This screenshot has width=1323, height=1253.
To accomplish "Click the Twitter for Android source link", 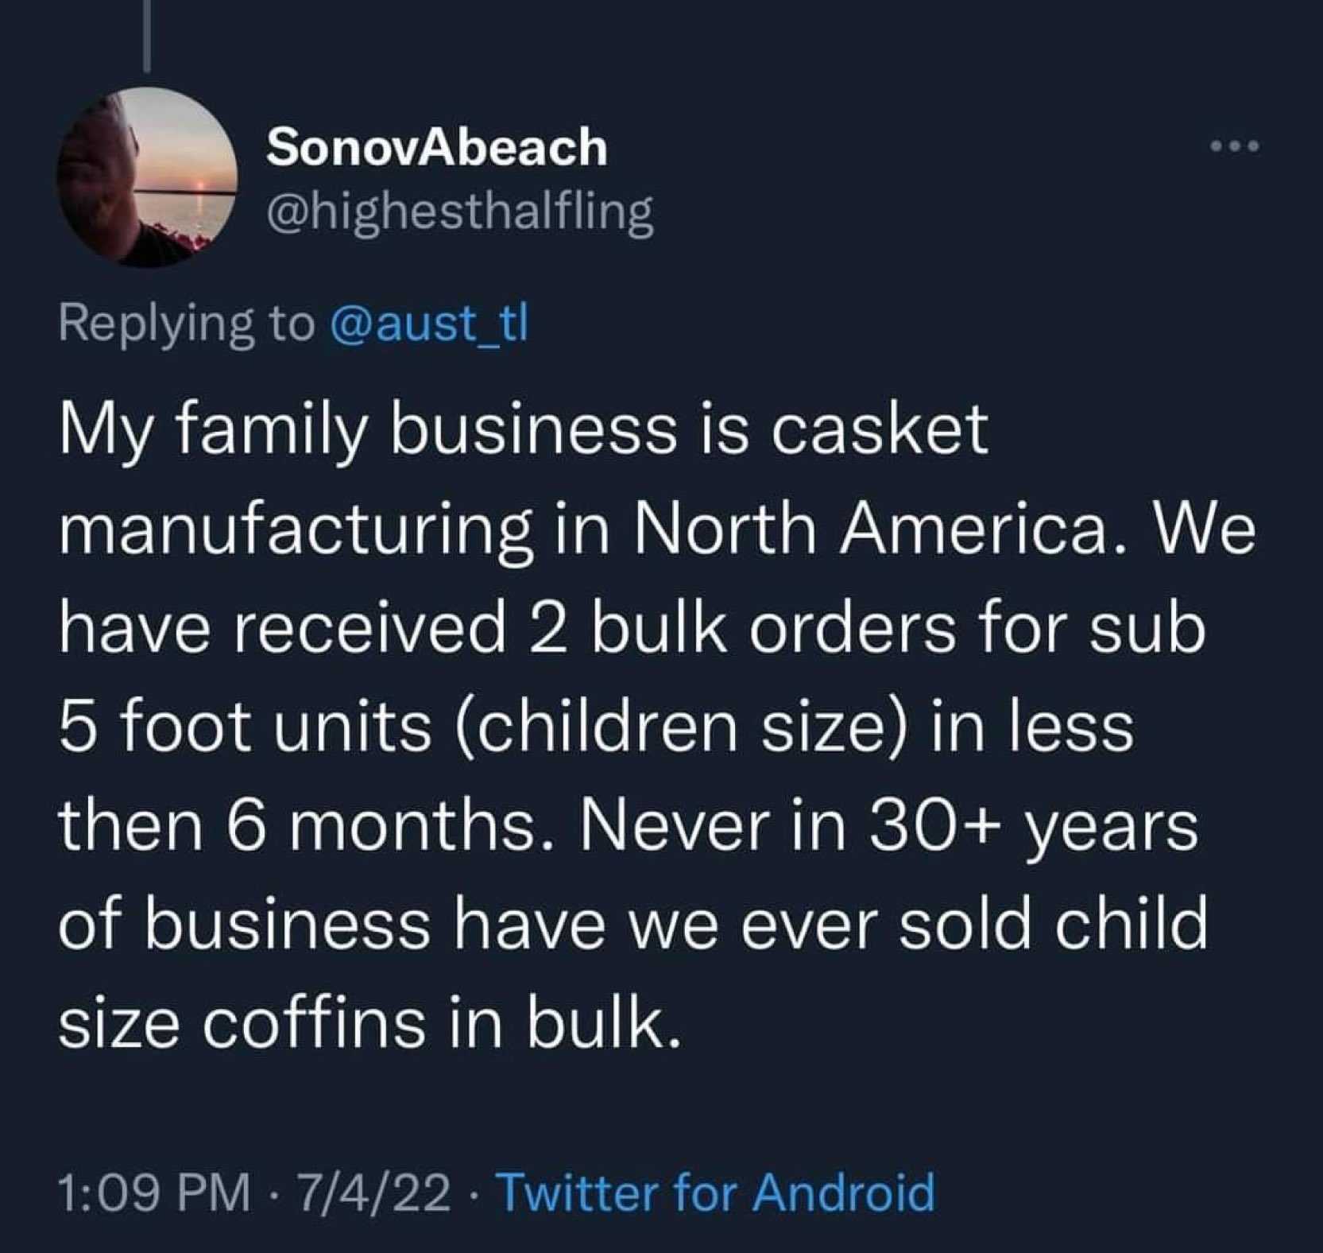I will 716,1193.
